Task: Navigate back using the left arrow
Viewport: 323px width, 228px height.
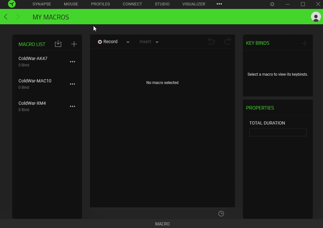Action: click(5, 16)
